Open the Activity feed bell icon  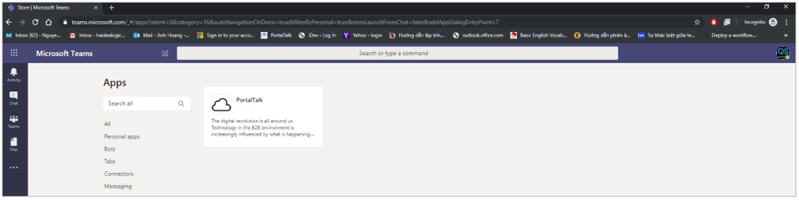pyautogui.click(x=14, y=74)
